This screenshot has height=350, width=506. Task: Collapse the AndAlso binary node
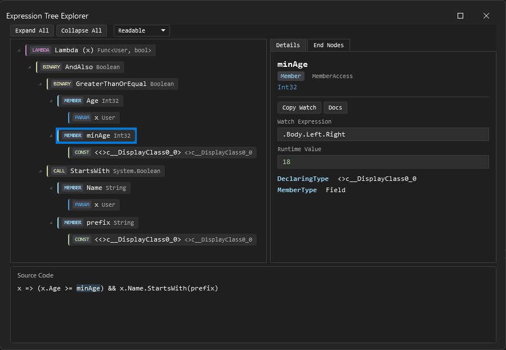point(29,67)
